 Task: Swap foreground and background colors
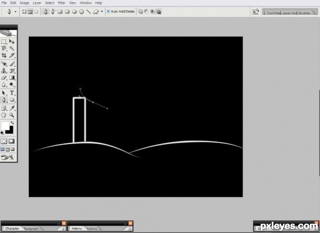pyautogui.click(x=12, y=123)
